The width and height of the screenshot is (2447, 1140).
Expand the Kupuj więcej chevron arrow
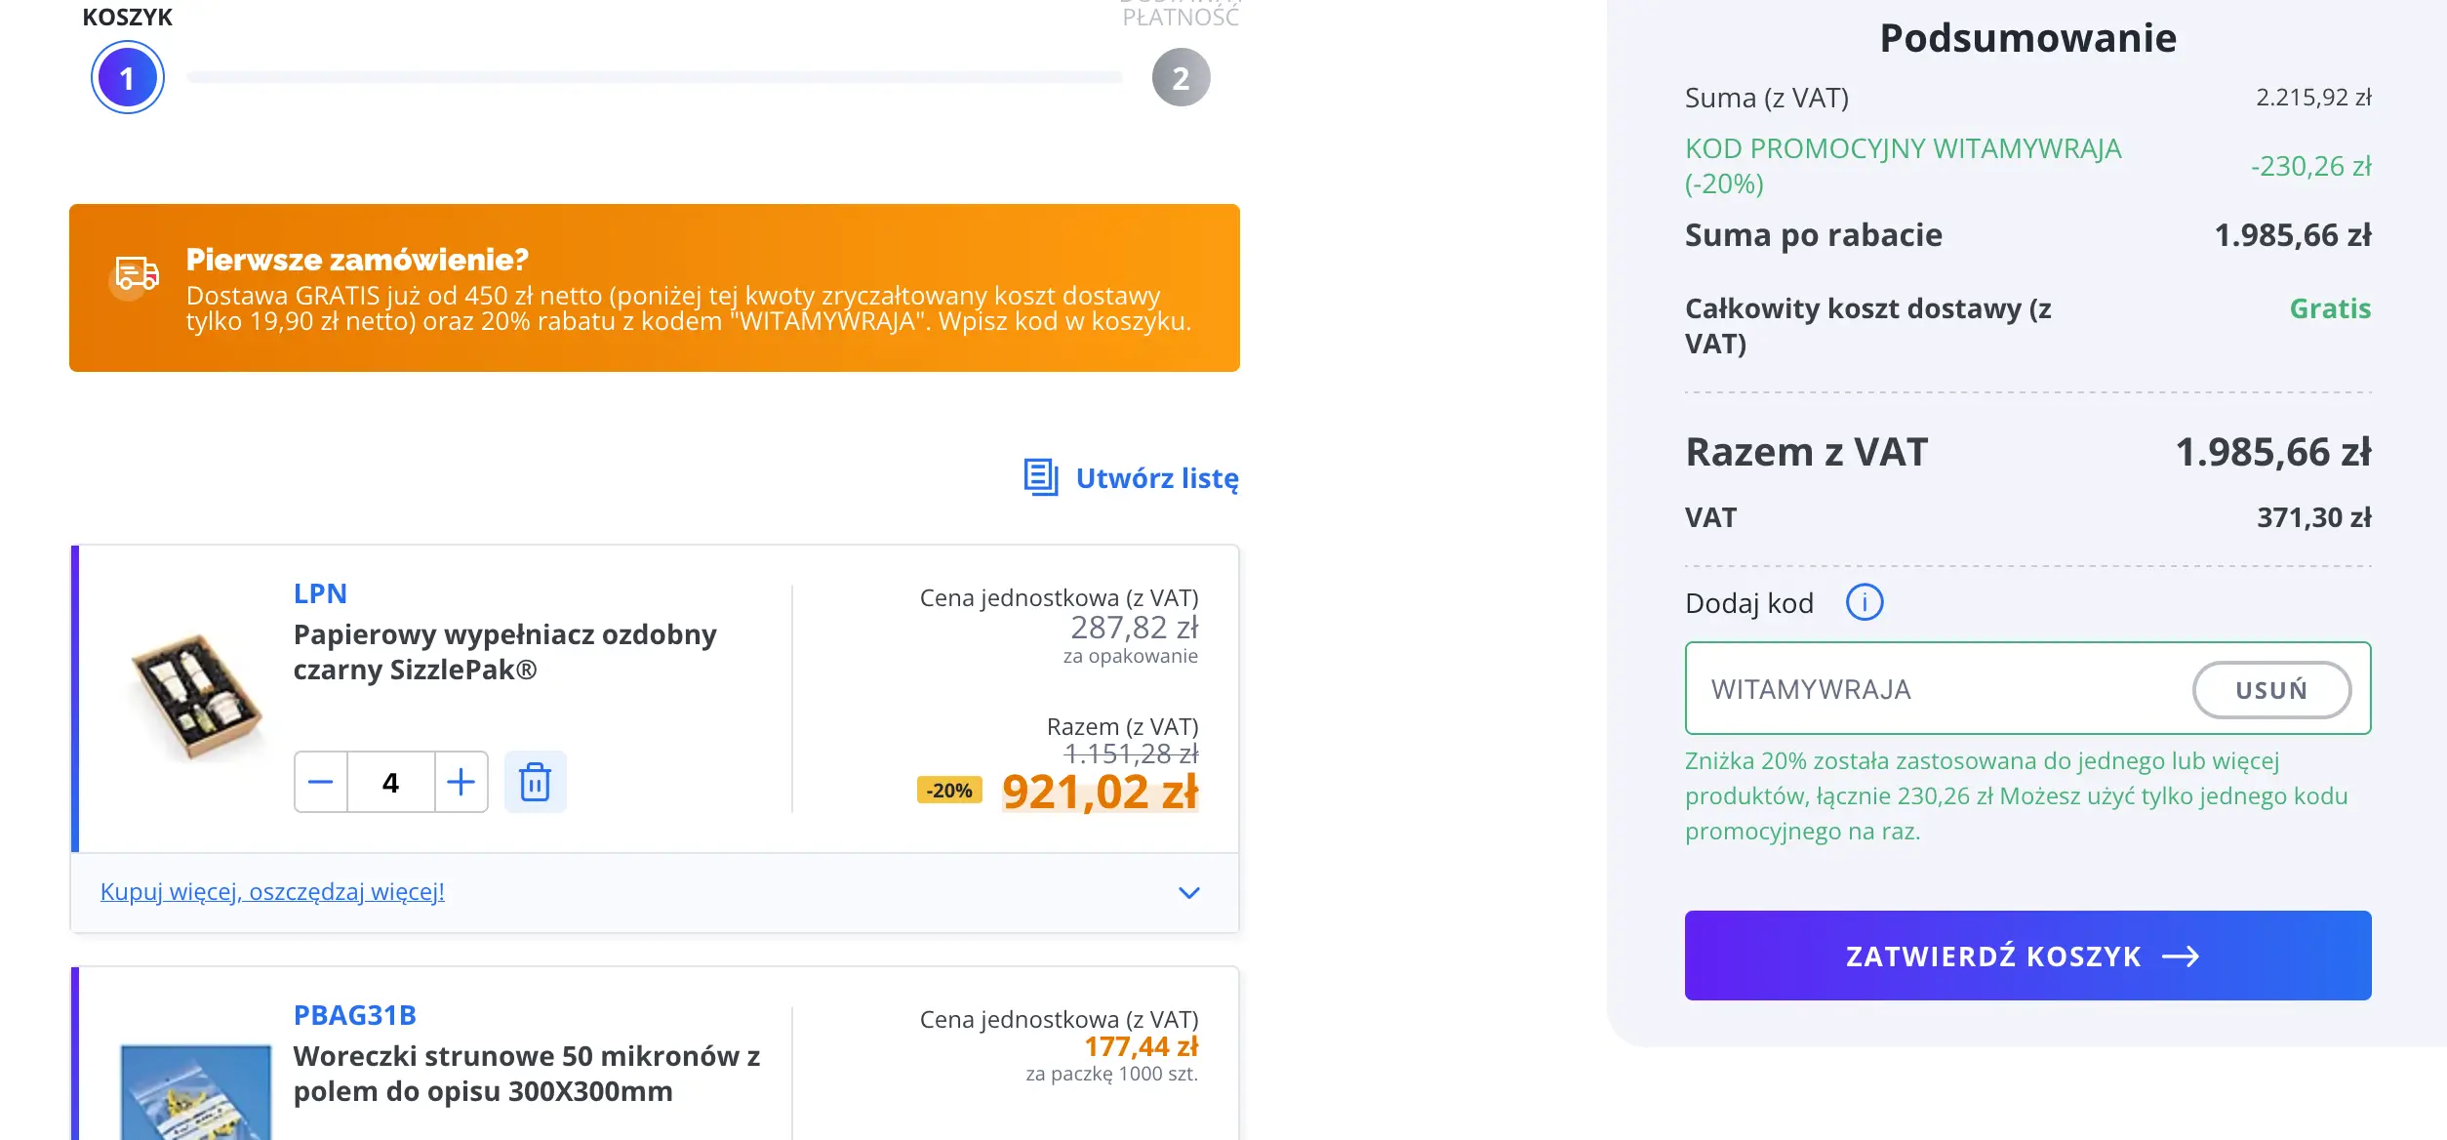click(1188, 892)
